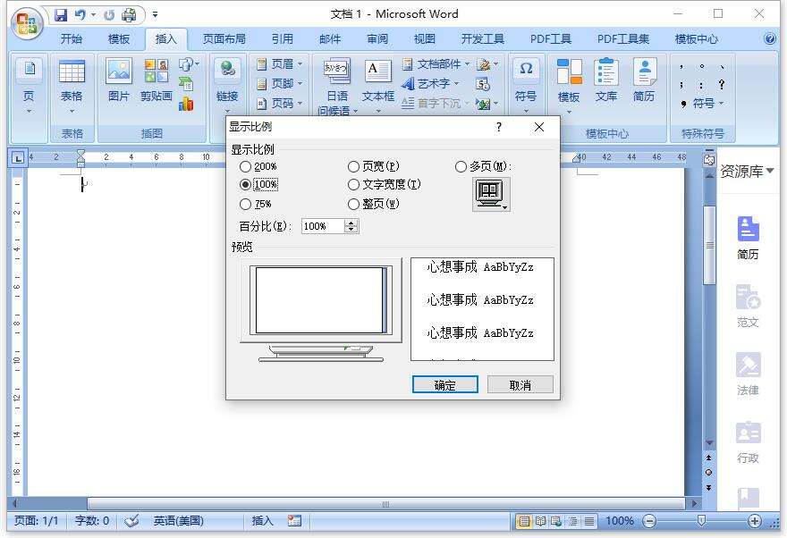Confirm the zoom dialog with 确定
This screenshot has width=787, height=538.
tap(445, 385)
